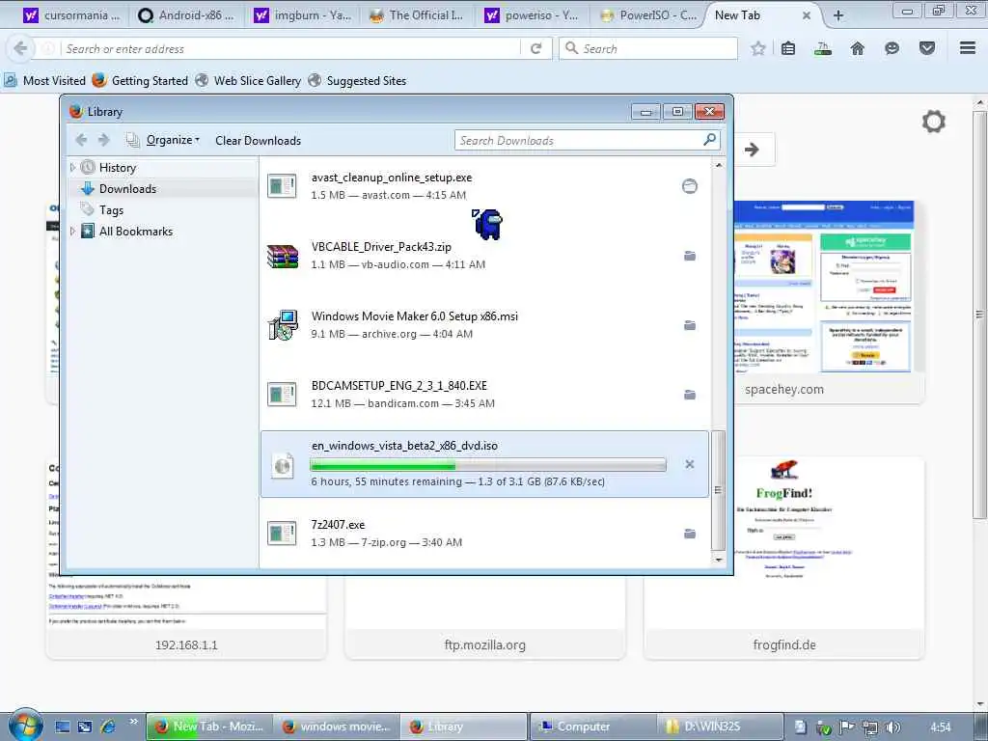
Task: Click the address bar
Action: pos(289,48)
